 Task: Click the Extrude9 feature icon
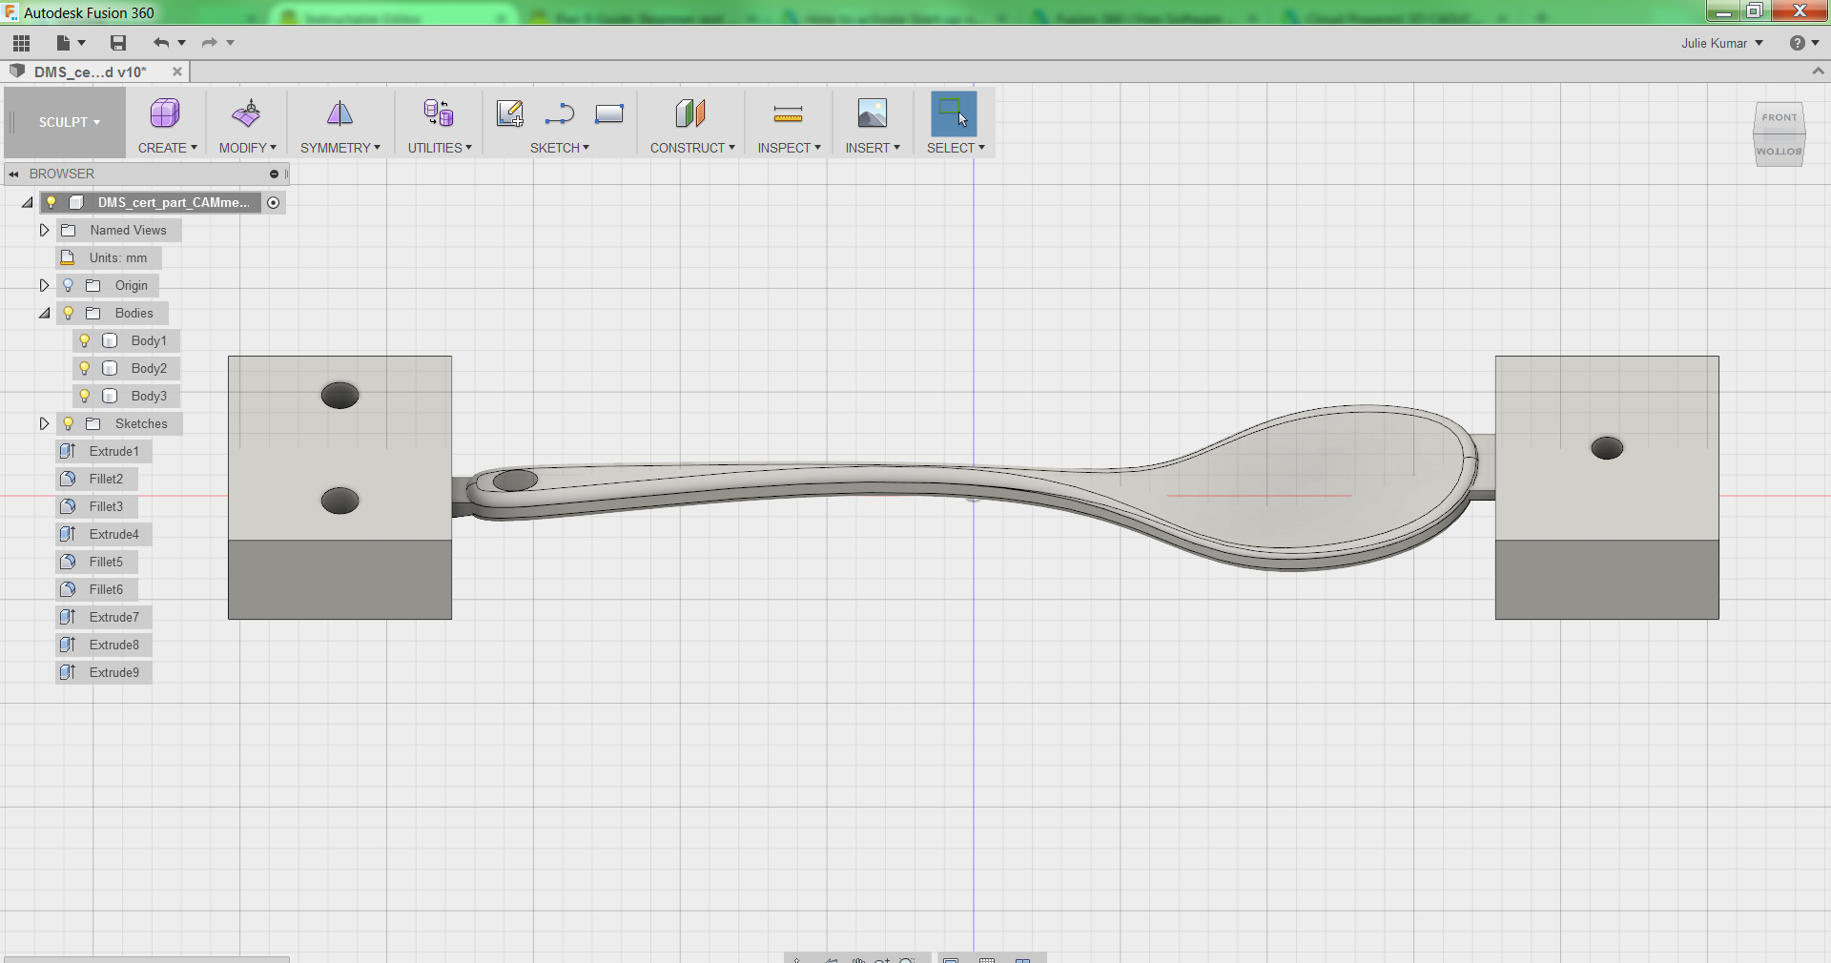coord(68,672)
